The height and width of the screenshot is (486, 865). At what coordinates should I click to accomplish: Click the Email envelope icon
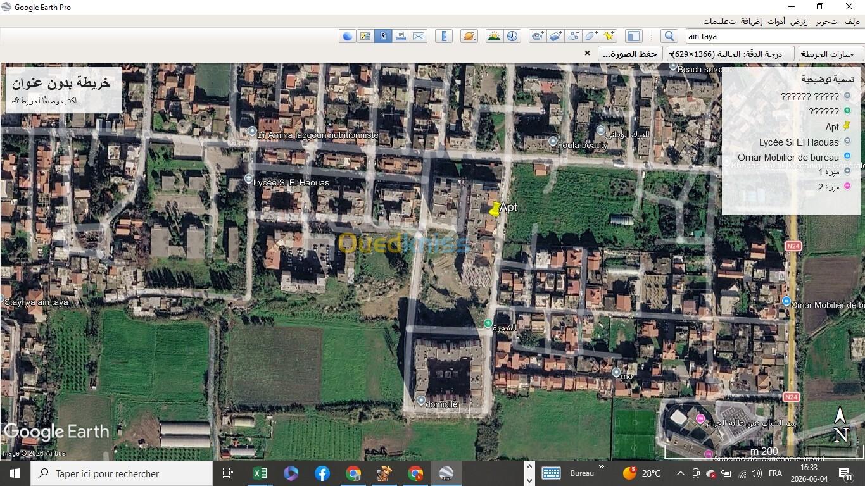(419, 36)
